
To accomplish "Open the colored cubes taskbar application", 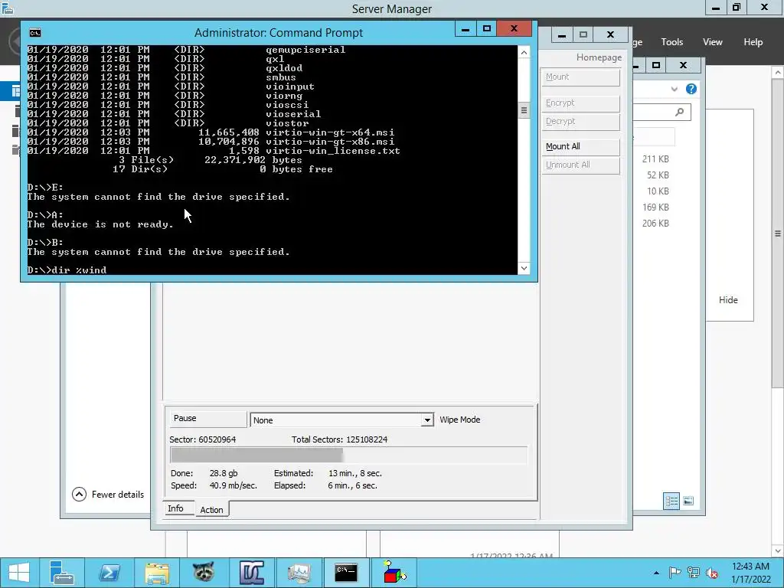I will tap(394, 573).
